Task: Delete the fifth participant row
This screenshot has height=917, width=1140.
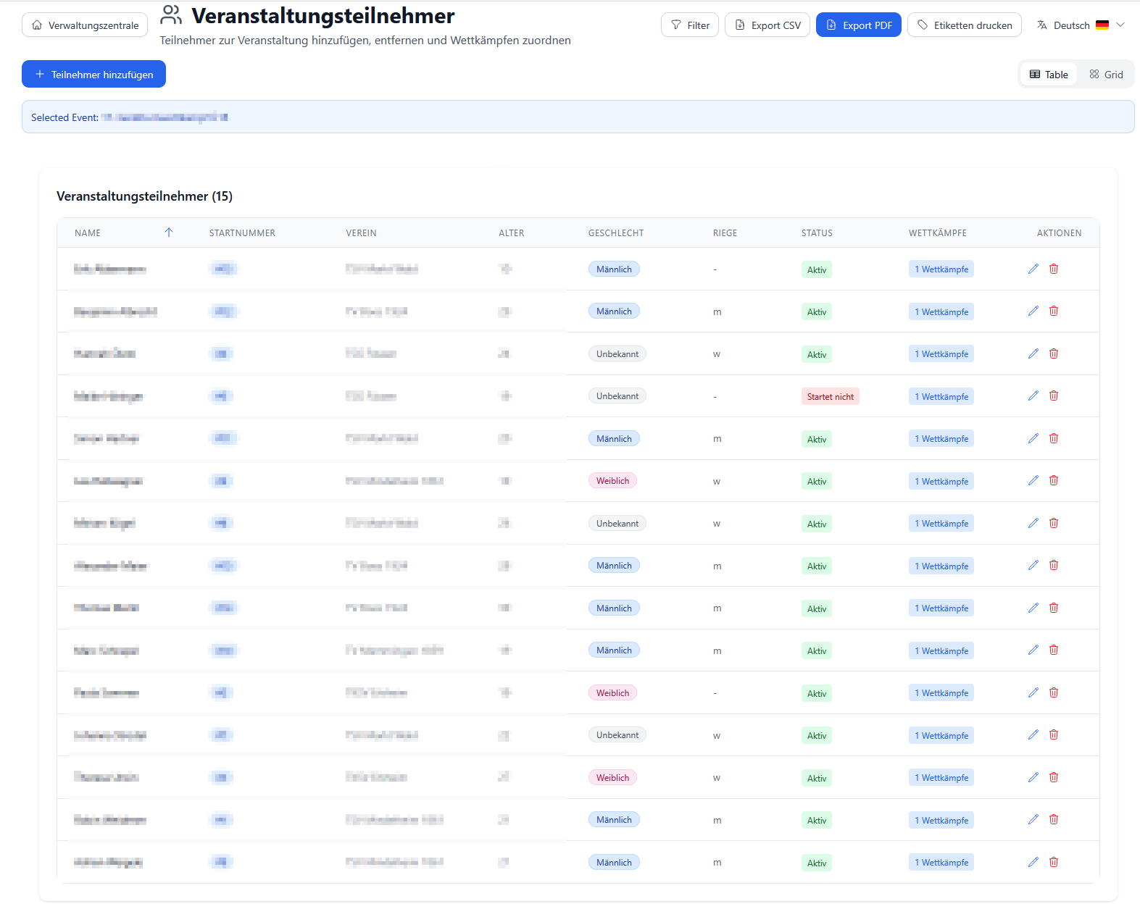Action: [1054, 438]
